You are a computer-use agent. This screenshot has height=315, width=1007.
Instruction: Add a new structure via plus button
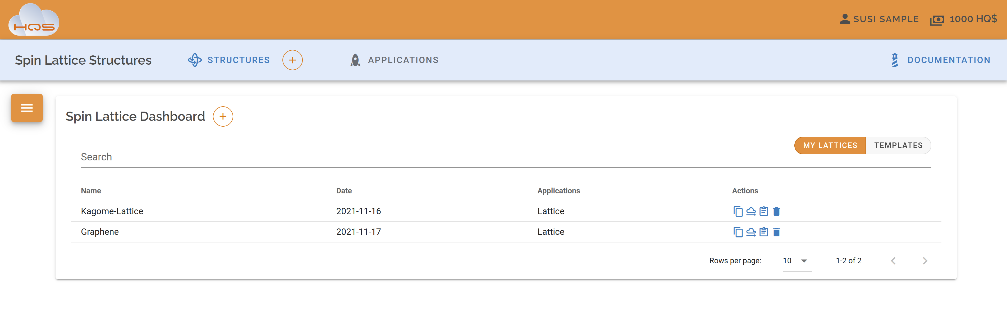(x=292, y=60)
